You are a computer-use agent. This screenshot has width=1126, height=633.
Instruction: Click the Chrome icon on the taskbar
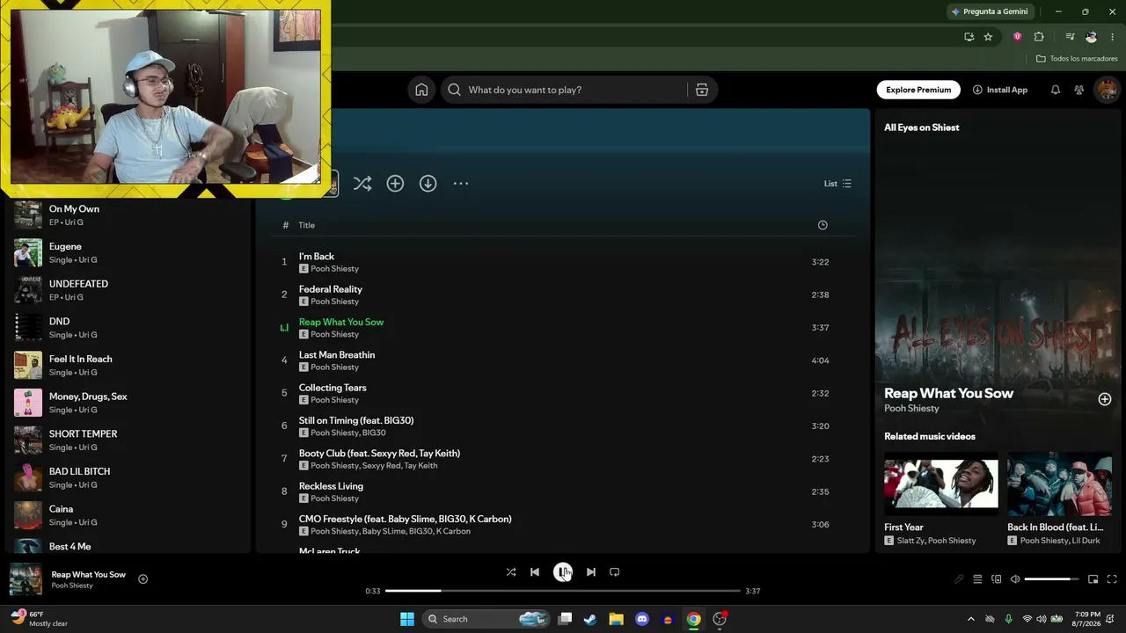click(x=694, y=619)
